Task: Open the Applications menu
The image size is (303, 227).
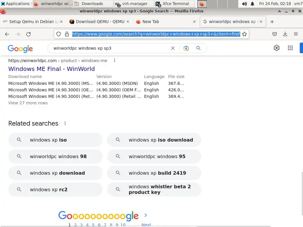Action: [16, 4]
